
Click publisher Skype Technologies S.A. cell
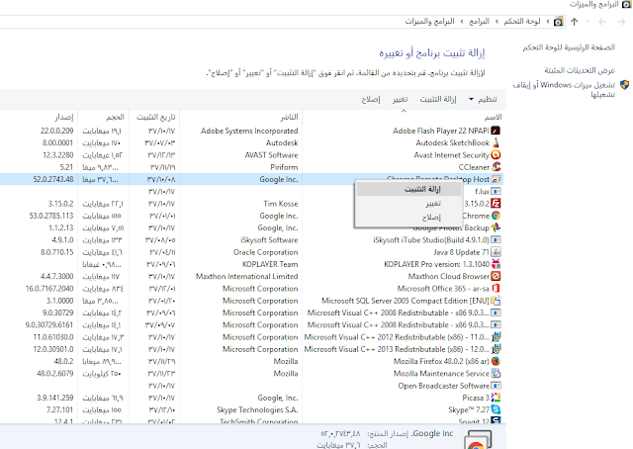257,409
